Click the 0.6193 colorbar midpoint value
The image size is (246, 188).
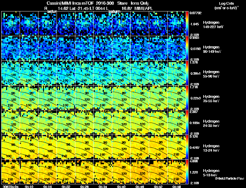(196, 49)
